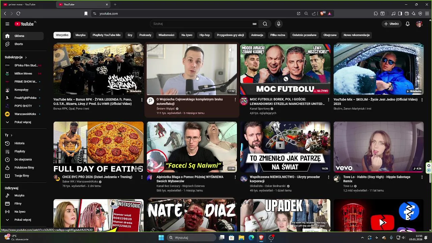
Task: Open browser extensions puzzle icon
Action: click(376, 13)
